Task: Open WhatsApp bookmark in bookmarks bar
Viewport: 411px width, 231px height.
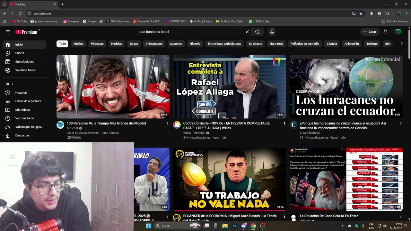Action: 259,21
